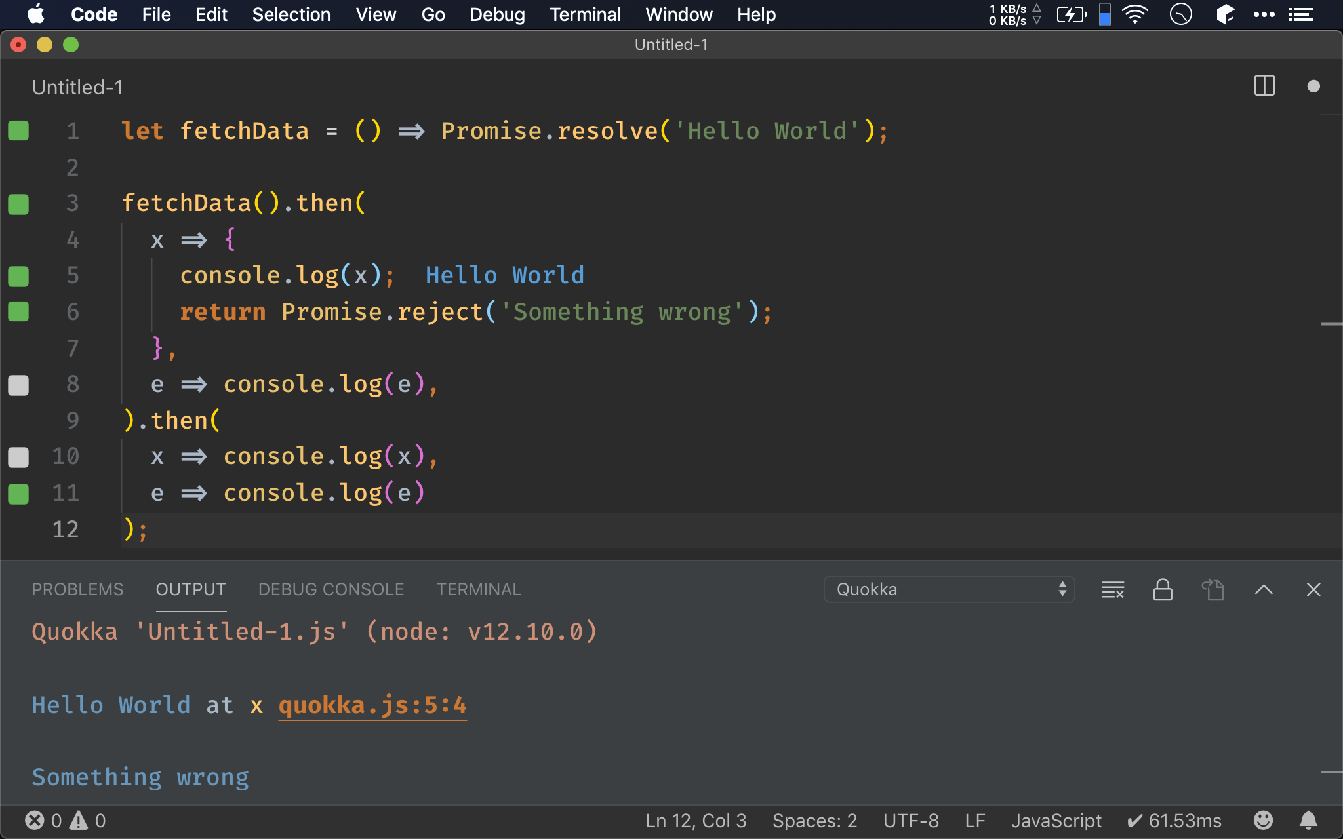
Task: Click the split editor icon
Action: [x=1264, y=86]
